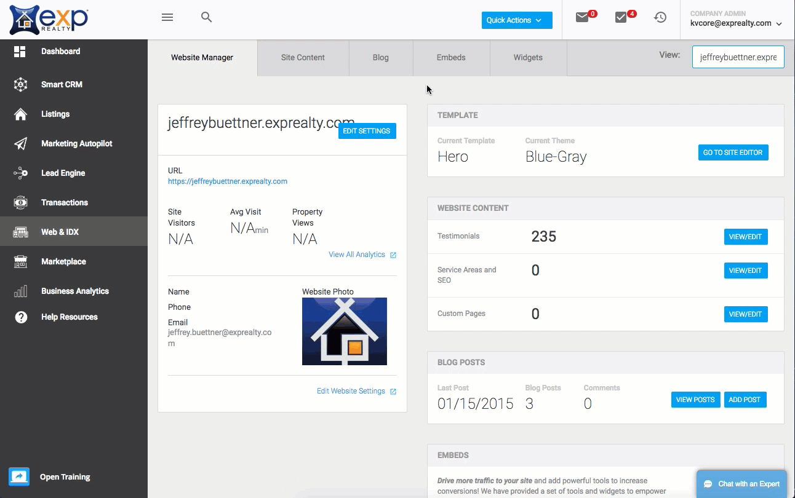Click the testimonials count 235
The width and height of the screenshot is (795, 498).
tap(544, 237)
